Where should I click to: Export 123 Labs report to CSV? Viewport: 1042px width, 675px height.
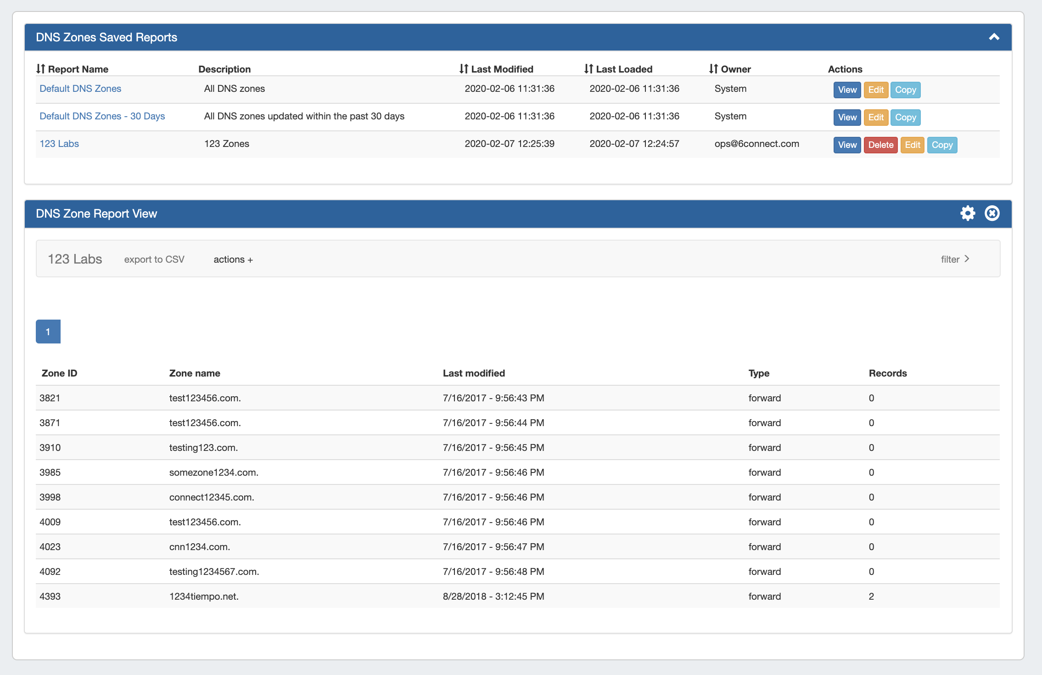(154, 259)
